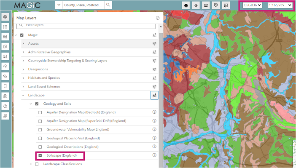
Task: Enable Geological Descriptions (England) checkbox
Action: coord(40,147)
